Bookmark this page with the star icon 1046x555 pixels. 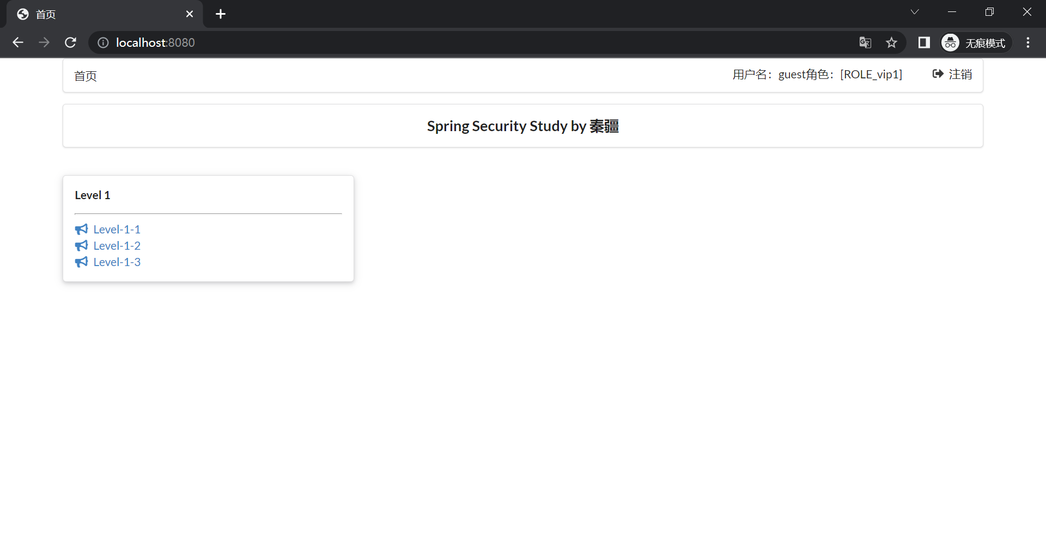pyautogui.click(x=891, y=42)
